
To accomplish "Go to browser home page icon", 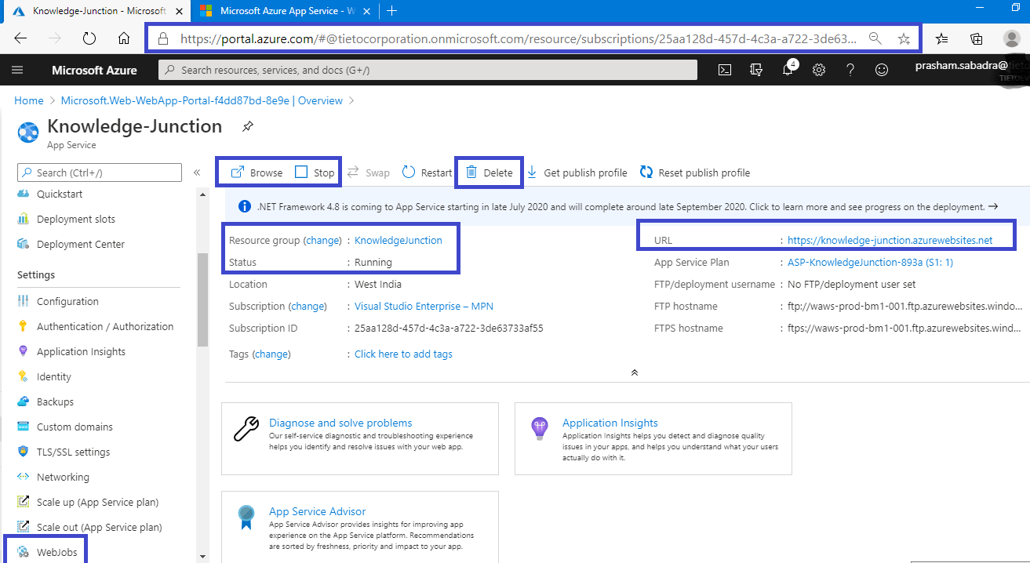I will tap(124, 38).
